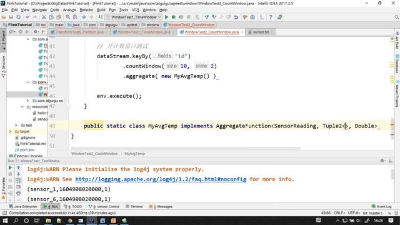Toggle tool window bars icon in status bar
The height and width of the screenshot is (225, 400).
click(x=4, y=213)
